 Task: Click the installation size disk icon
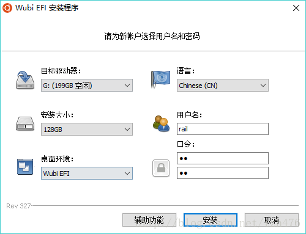click(x=25, y=123)
